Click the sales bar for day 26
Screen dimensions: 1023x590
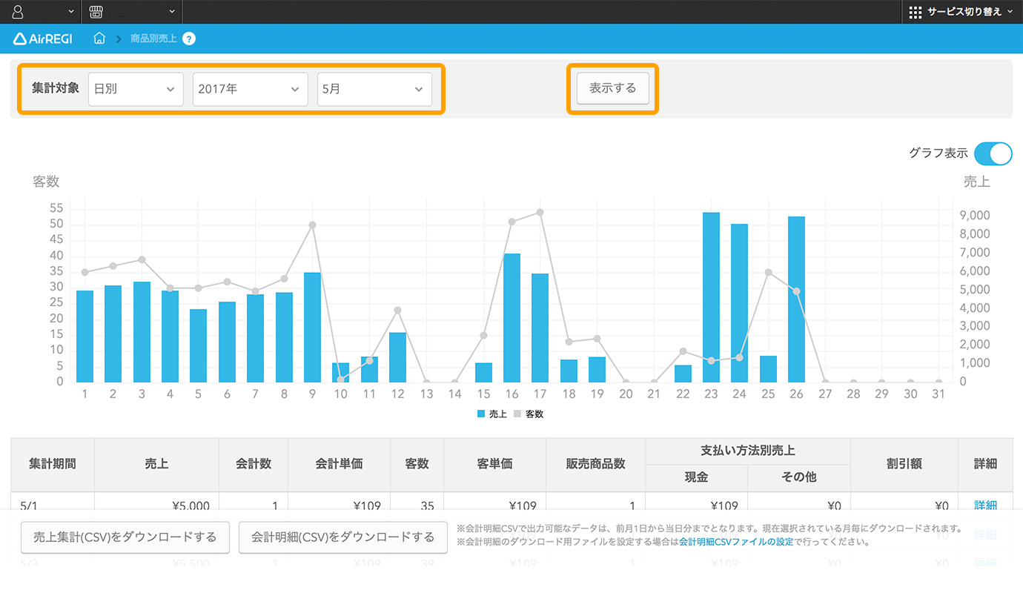pyautogui.click(x=797, y=299)
